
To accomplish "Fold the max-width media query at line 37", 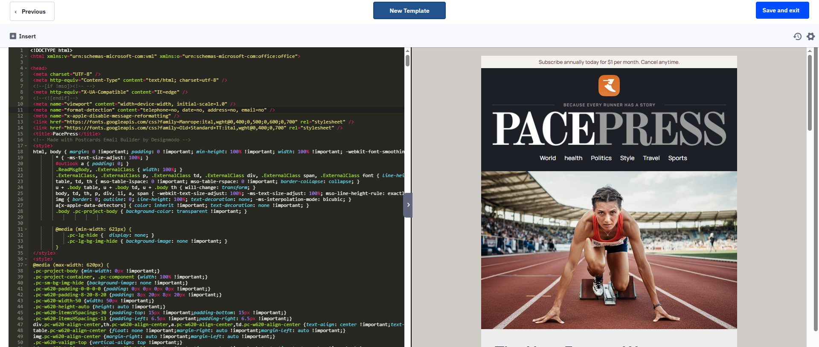I will 26,265.
